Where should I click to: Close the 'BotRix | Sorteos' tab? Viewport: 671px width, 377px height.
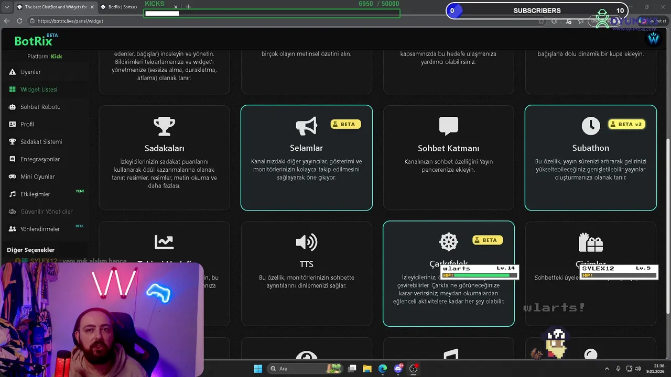pos(176,7)
